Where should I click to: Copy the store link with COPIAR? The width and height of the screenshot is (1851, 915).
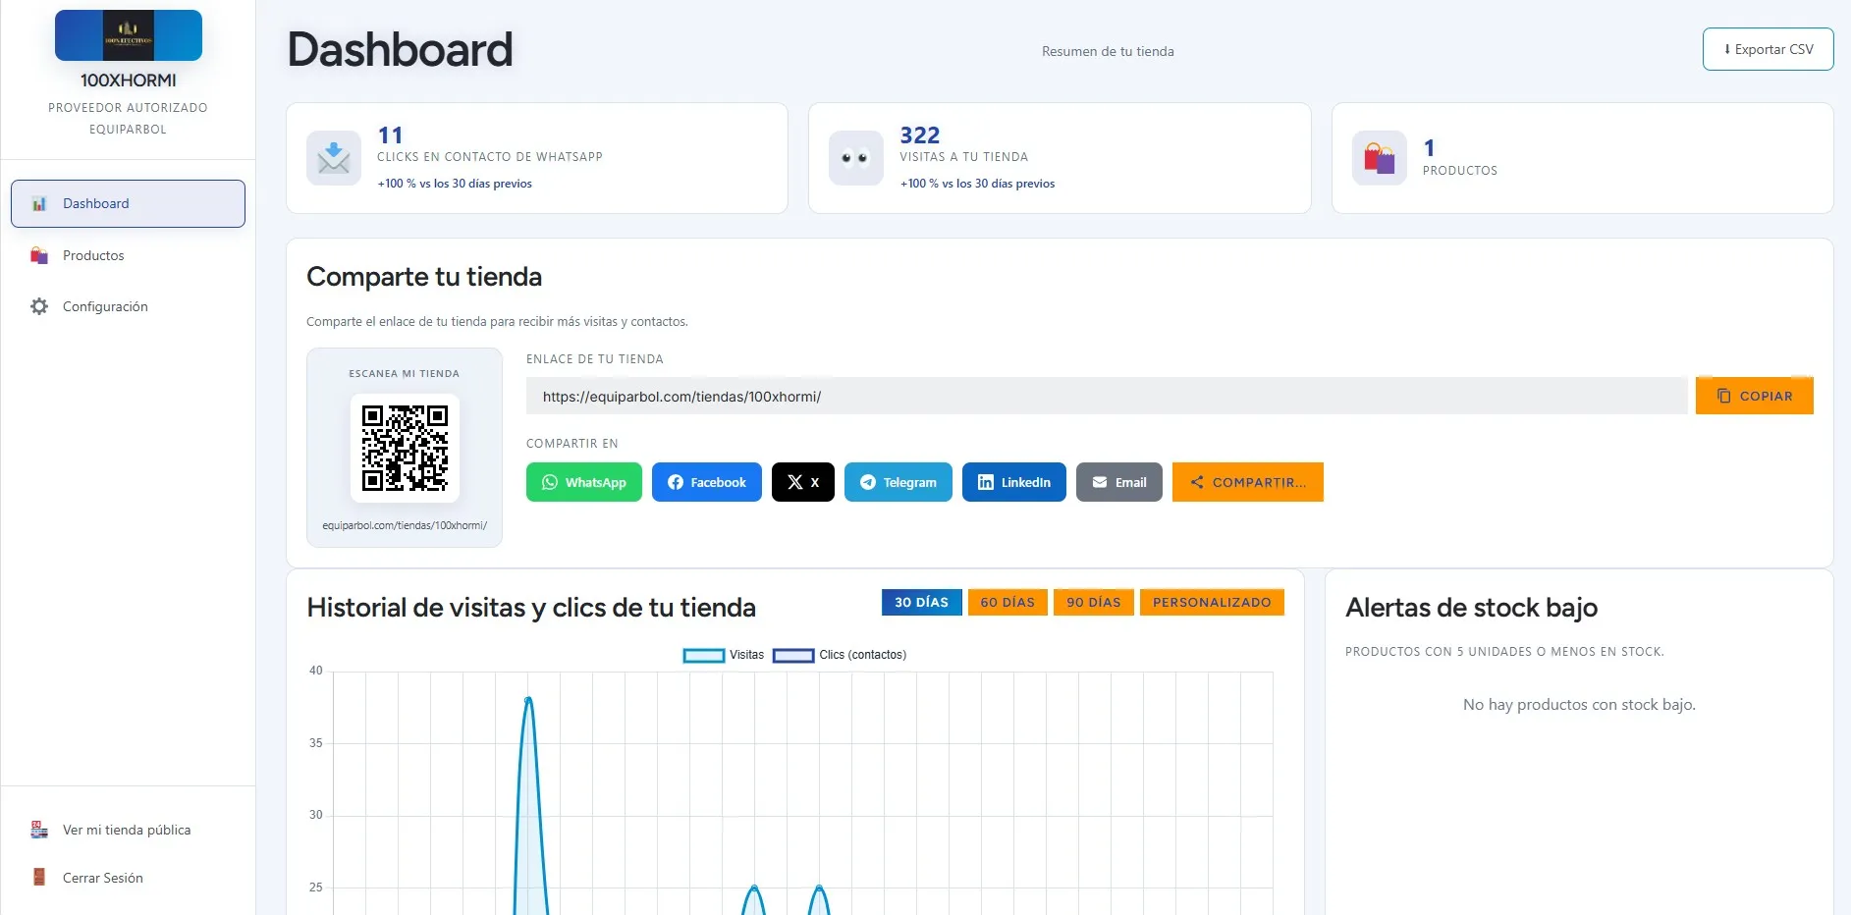(1755, 396)
